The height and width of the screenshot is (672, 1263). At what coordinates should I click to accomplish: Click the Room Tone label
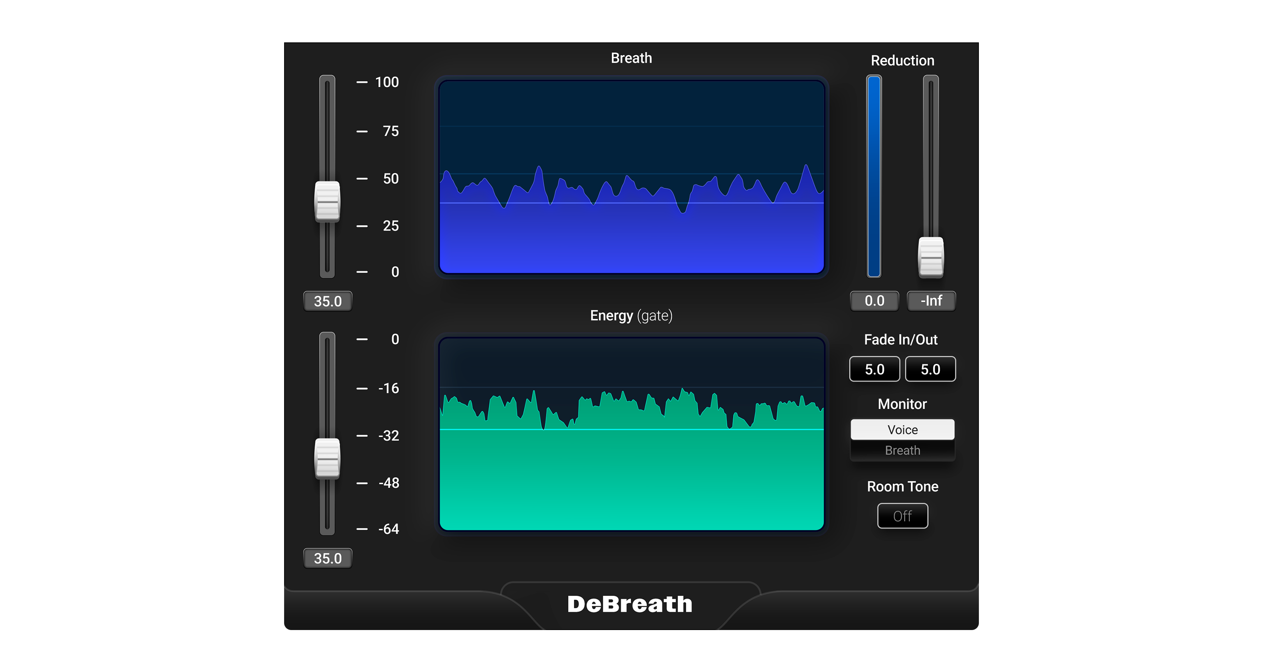902,486
